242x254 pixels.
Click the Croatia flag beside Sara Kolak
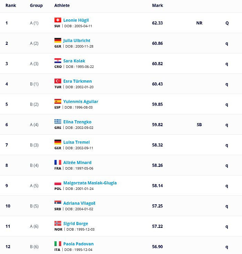pyautogui.click(x=58, y=61)
